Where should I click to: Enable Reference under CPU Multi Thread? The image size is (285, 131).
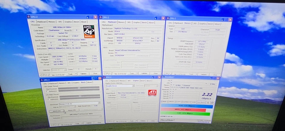tap(49, 99)
